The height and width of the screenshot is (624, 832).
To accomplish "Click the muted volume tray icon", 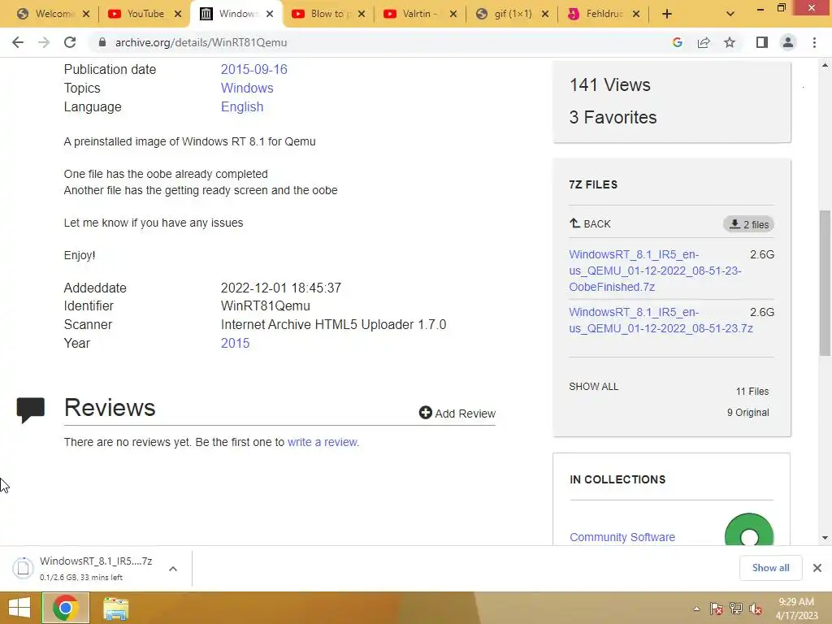I will tap(756, 609).
